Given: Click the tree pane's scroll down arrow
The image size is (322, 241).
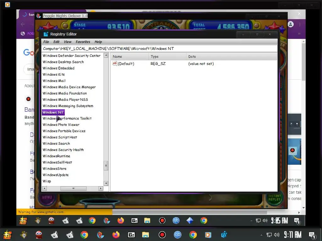Looking at the screenshot, I should pyautogui.click(x=106, y=183).
